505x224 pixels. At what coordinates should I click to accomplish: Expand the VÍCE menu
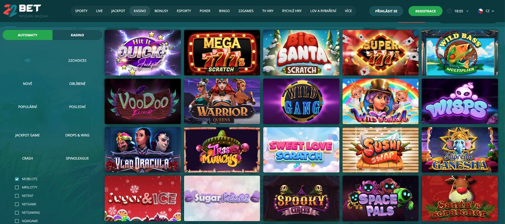click(x=348, y=11)
